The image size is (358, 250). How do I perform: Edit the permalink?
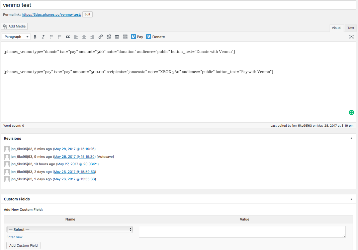click(87, 14)
